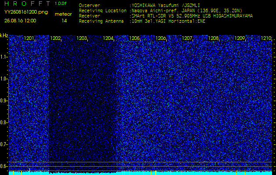Click the 1204 time marker

pyautogui.click(x=108, y=38)
